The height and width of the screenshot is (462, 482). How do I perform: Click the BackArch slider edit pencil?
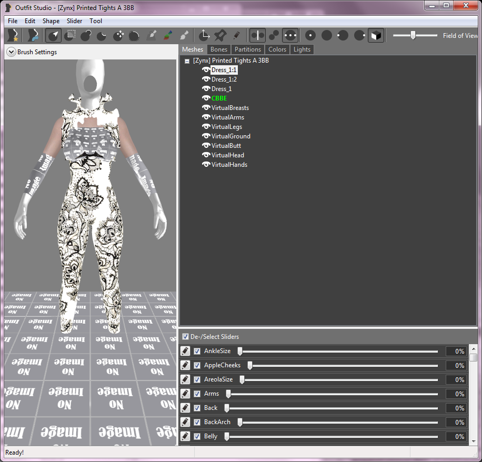pos(185,422)
